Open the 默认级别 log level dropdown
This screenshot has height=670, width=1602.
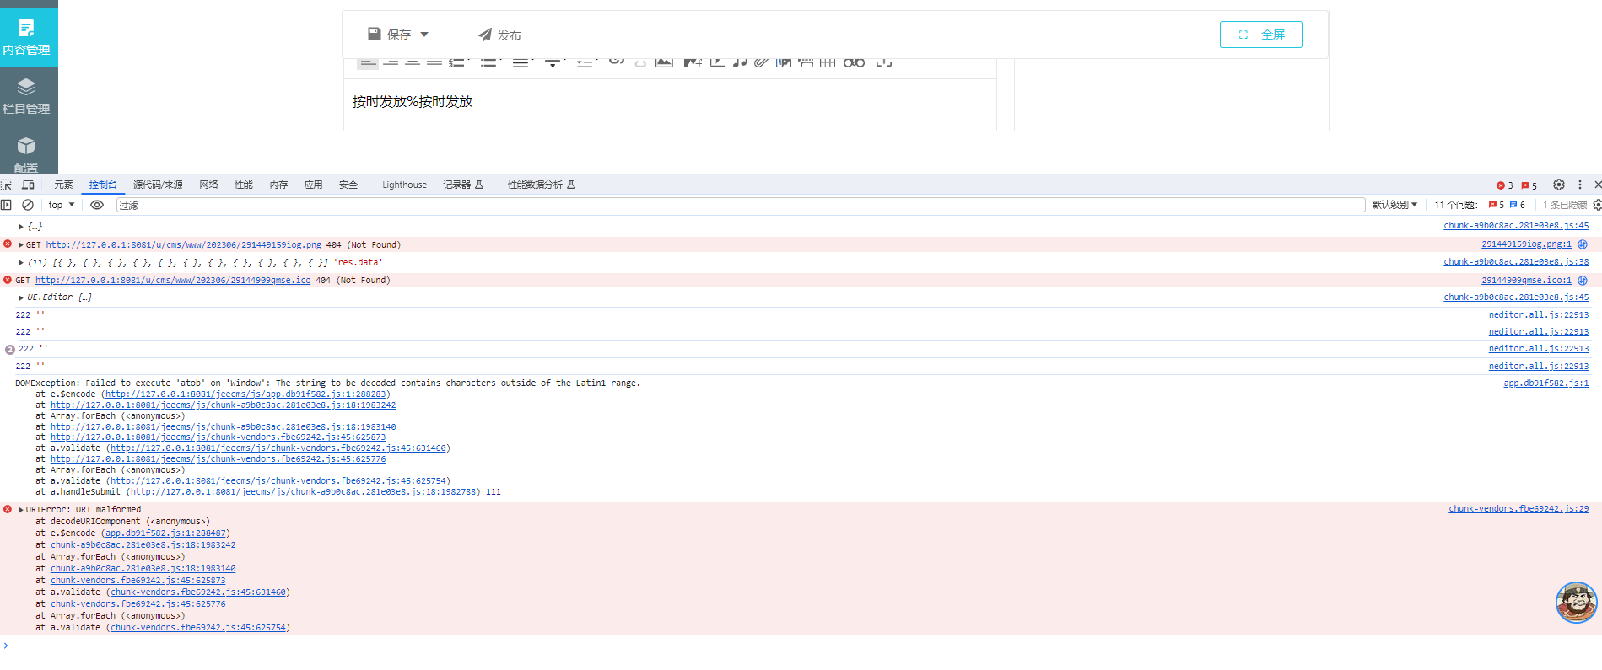click(1394, 205)
